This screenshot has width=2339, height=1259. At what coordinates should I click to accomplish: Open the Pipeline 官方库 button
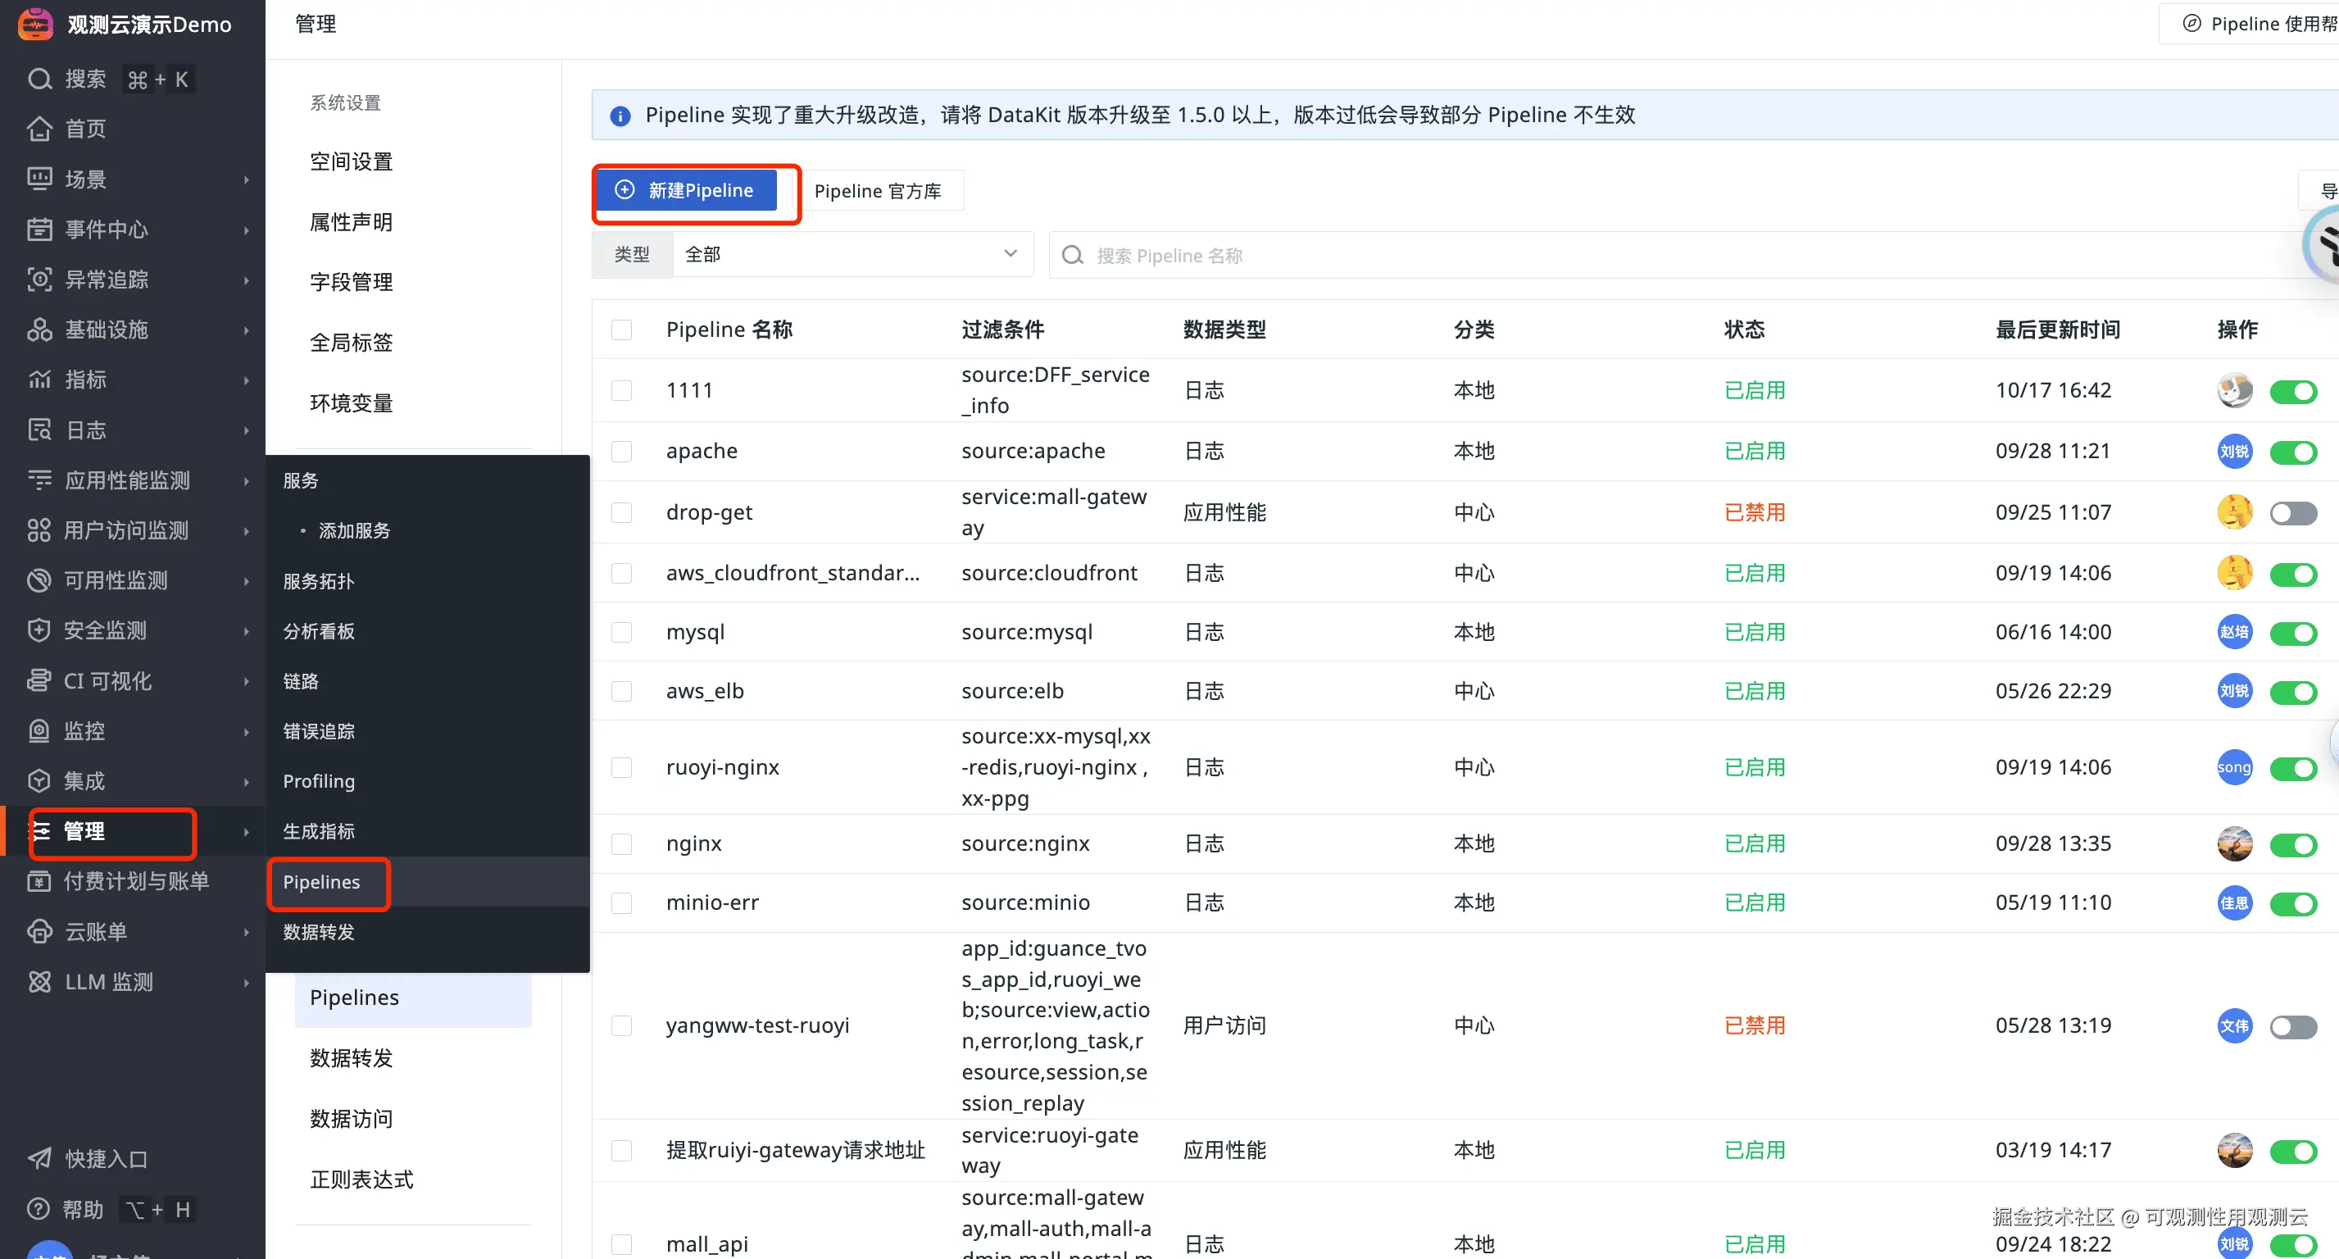[x=877, y=191]
